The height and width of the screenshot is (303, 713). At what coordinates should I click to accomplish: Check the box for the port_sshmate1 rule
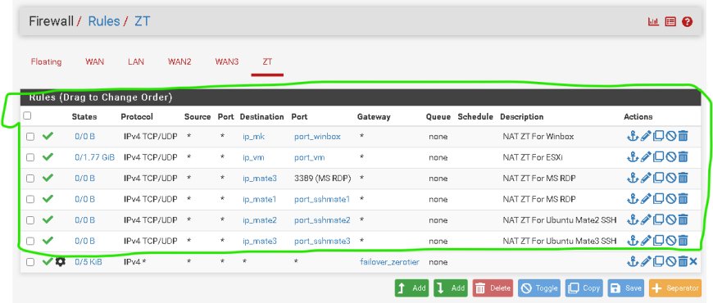click(30, 199)
